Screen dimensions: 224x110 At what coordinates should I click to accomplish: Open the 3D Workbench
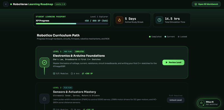tap(206, 4)
